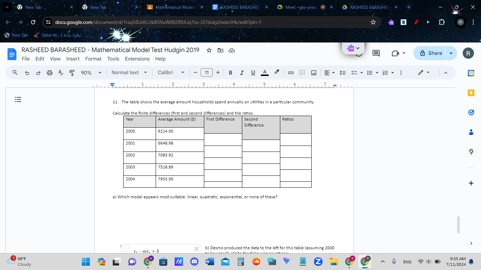This screenshot has height=270, width=481.
Task: Open the Share options arrow
Action: coord(451,53)
